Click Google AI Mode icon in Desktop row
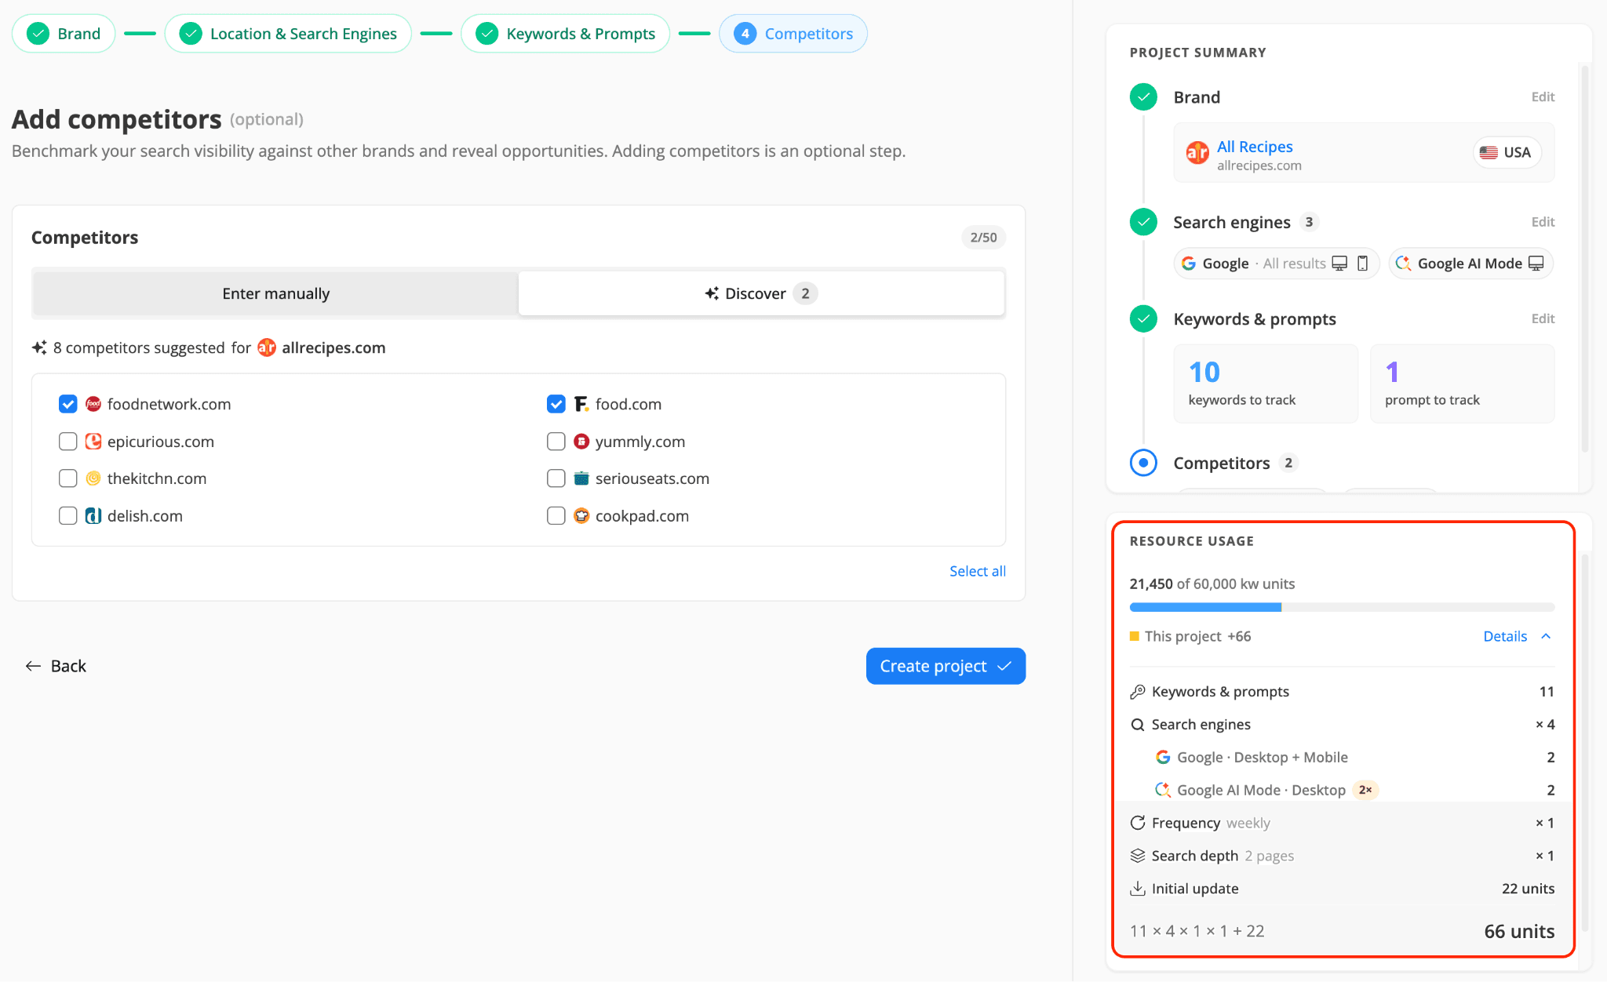 [1163, 790]
